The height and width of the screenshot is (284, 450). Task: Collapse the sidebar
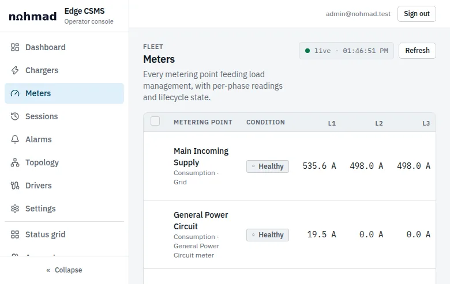[x=64, y=270]
